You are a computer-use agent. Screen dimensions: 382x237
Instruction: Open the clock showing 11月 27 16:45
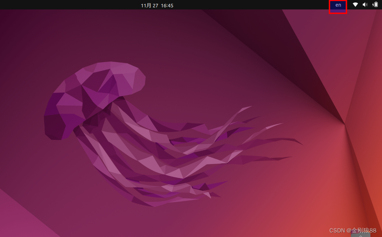[x=157, y=5]
